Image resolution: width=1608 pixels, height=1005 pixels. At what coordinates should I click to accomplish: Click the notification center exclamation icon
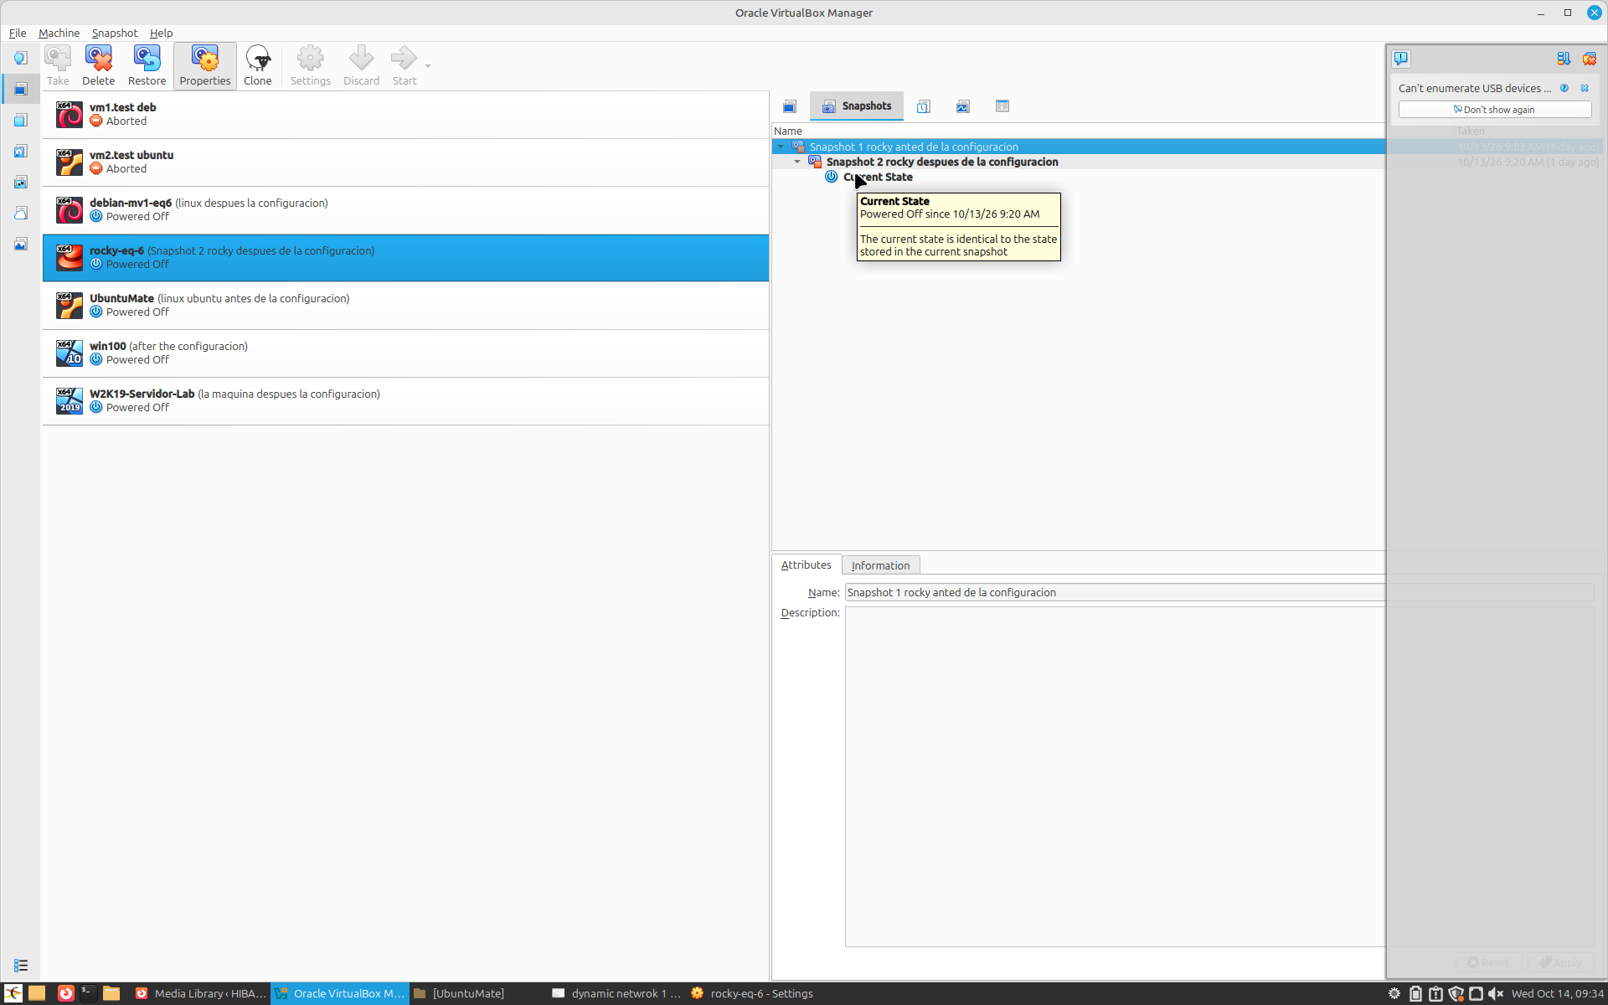pos(1401,58)
